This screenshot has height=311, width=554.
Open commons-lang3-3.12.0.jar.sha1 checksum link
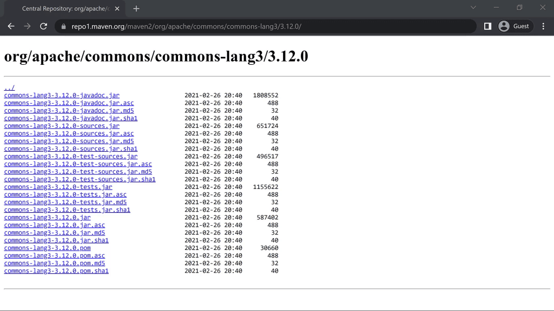pyautogui.click(x=56, y=241)
